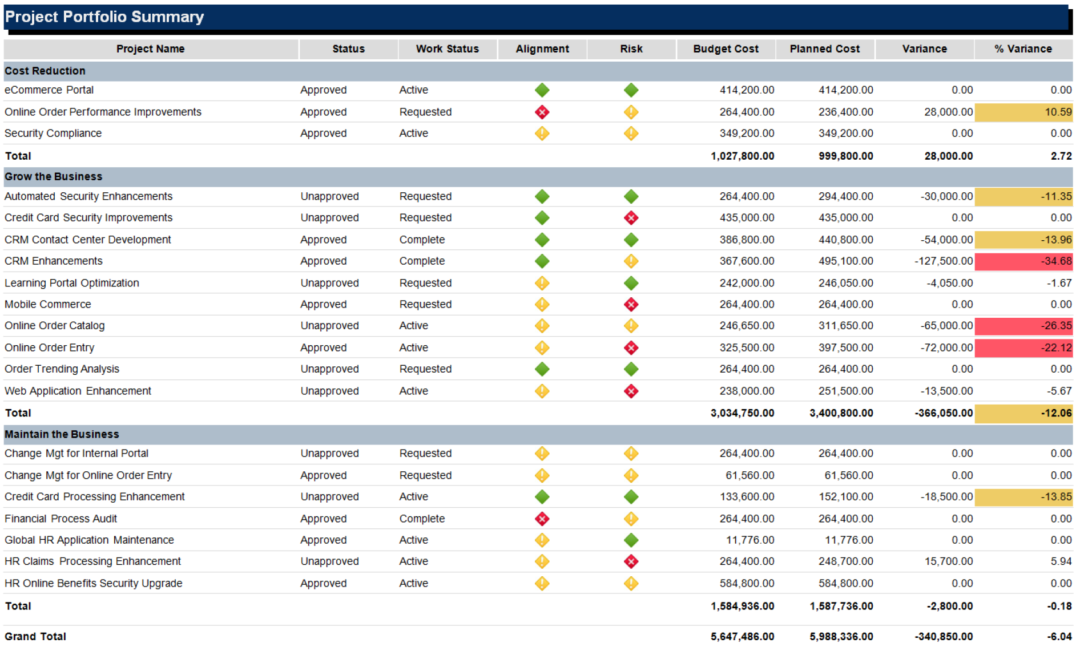1076x647 pixels.
Task: Click the Alignment icon for HR Online Benefits Security Upgrade
Action: (542, 583)
